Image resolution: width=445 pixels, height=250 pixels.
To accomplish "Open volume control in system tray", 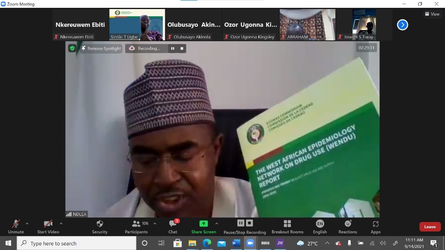I will (x=383, y=243).
